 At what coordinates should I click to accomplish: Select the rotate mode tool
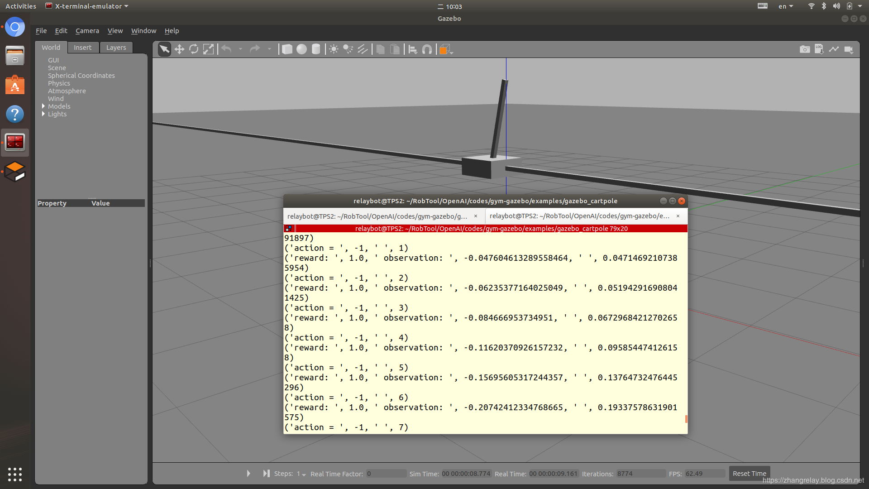194,49
